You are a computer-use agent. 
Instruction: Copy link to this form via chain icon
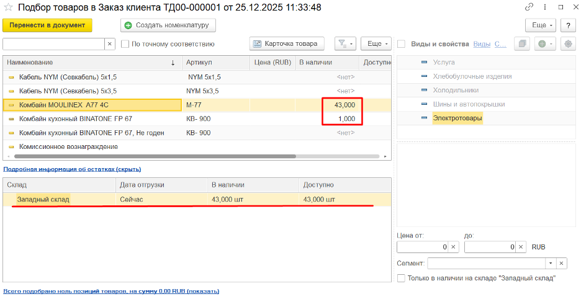(529, 7)
